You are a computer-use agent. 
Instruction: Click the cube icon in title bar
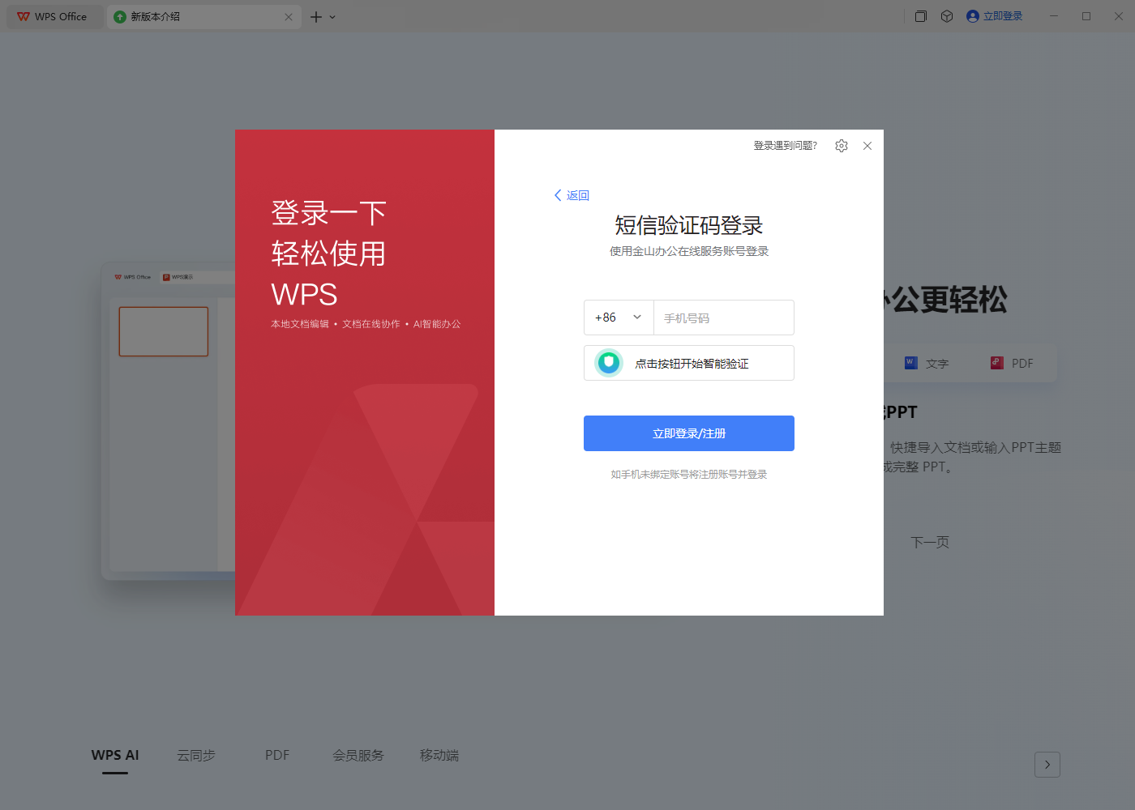click(947, 16)
